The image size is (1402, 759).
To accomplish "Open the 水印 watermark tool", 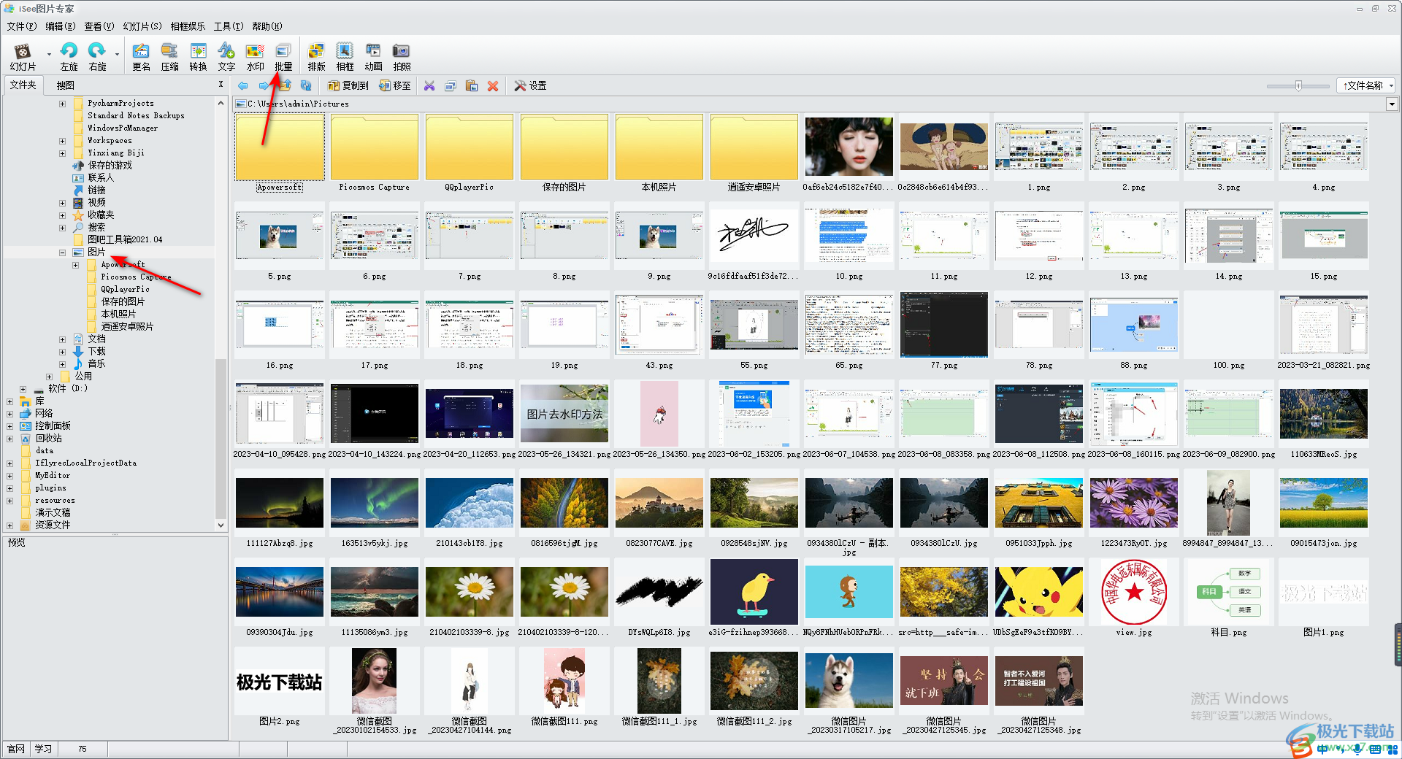I will pos(255,56).
